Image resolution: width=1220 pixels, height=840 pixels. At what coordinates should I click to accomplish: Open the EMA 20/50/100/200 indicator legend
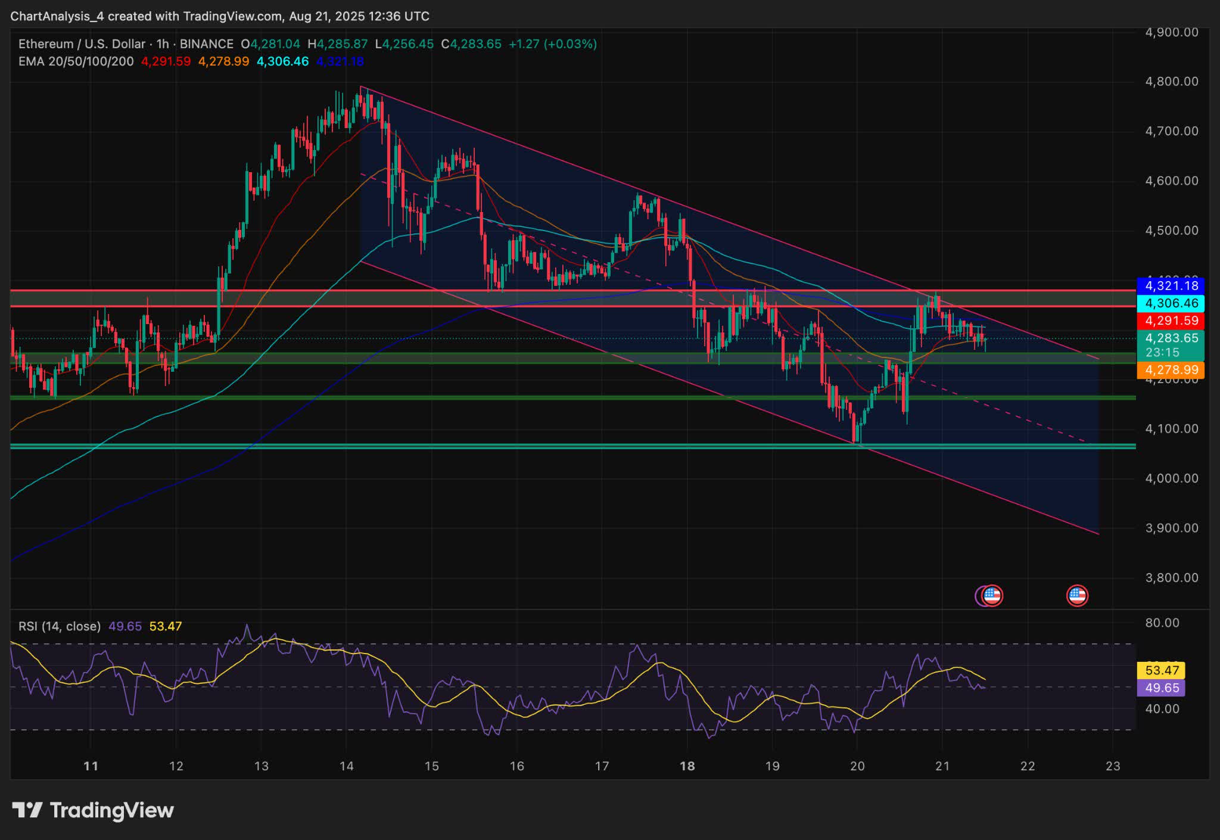[x=74, y=61]
